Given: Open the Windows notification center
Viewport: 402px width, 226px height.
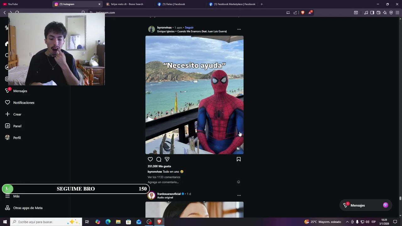Looking at the screenshot, I should tap(395, 222).
